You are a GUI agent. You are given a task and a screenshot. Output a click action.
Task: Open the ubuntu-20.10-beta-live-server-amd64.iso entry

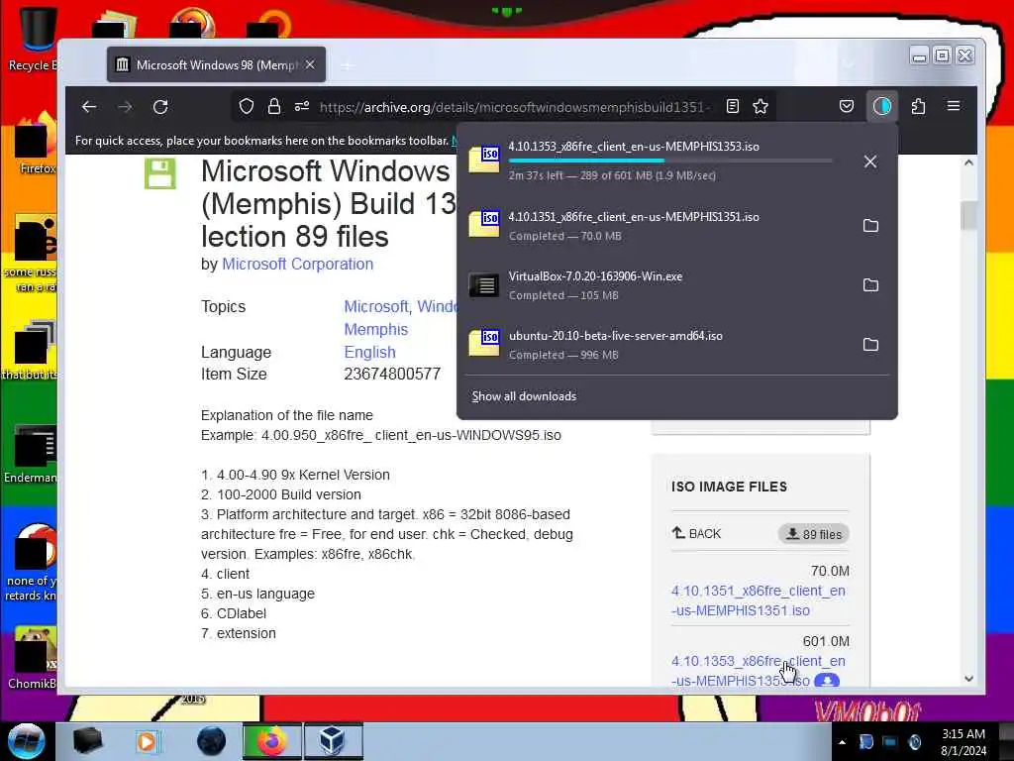point(657,344)
